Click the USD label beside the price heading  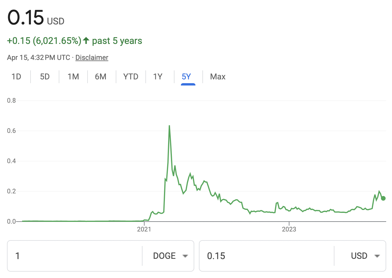[56, 21]
